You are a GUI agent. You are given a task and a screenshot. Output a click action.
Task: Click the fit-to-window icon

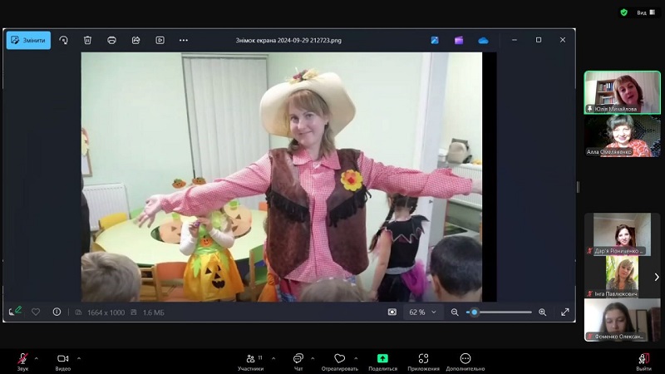tap(392, 312)
